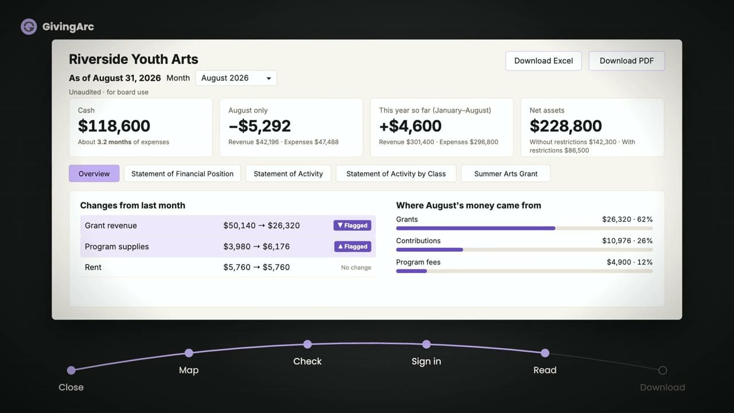
Task: Jump to the Download step marker
Action: [662, 371]
